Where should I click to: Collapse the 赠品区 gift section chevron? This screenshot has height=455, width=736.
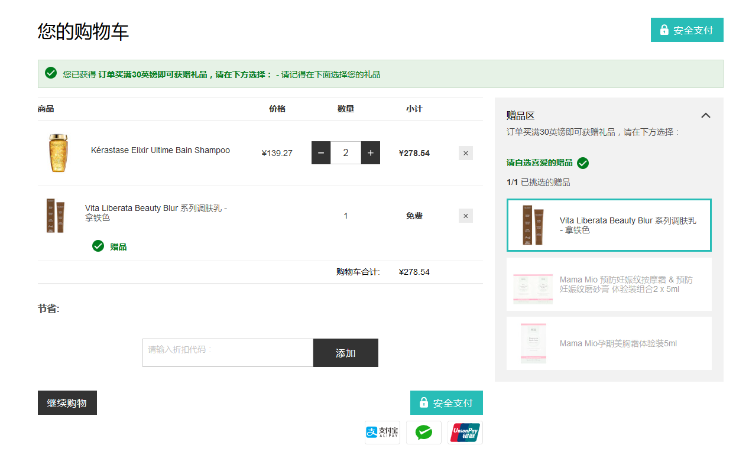point(706,115)
